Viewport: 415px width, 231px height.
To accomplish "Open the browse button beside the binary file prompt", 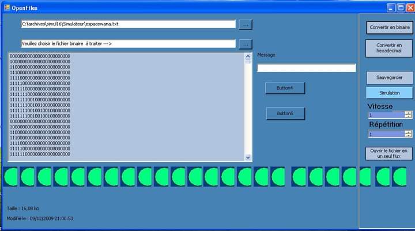I will pos(245,44).
